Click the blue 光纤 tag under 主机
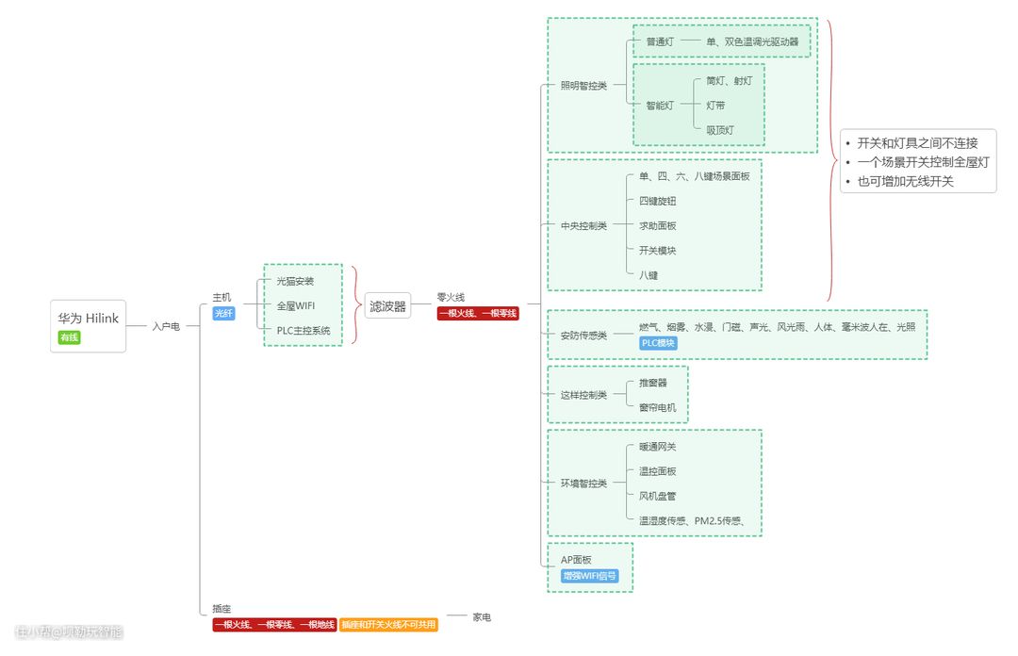The height and width of the screenshot is (656, 1018). 223,314
